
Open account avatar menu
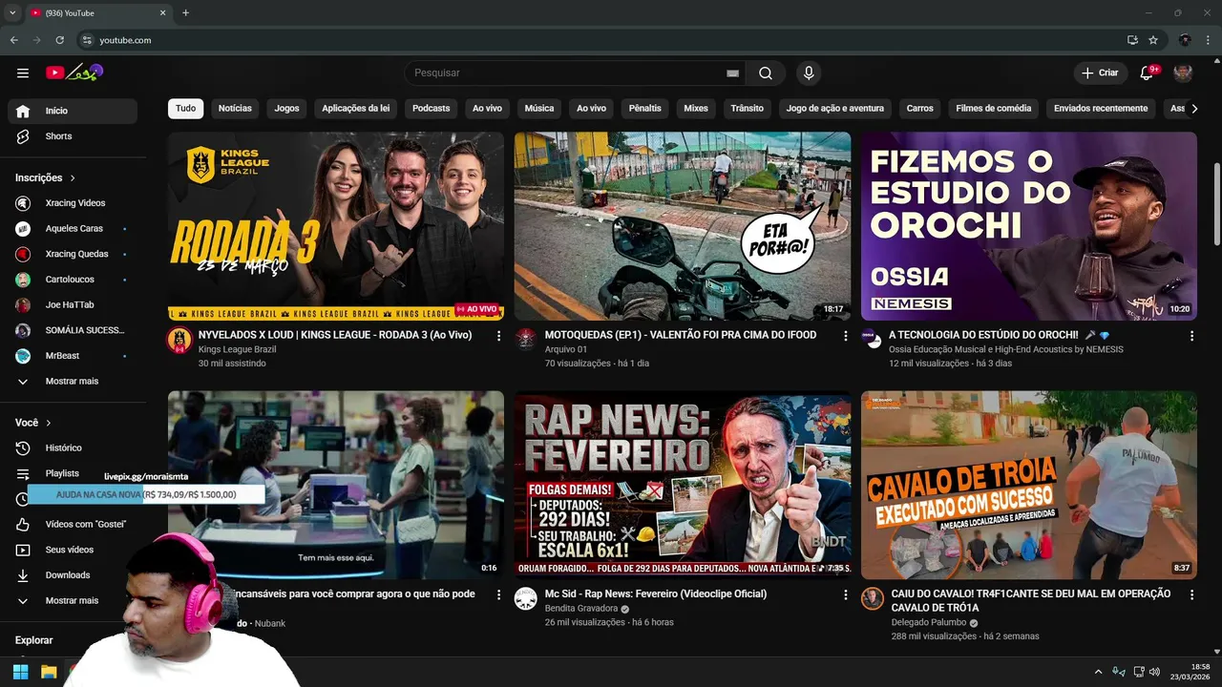point(1183,73)
